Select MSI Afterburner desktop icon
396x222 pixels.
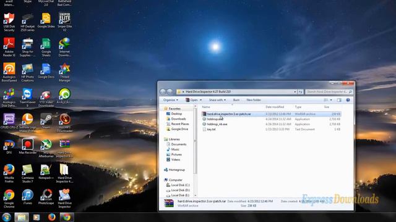pyautogui.click(x=46, y=148)
